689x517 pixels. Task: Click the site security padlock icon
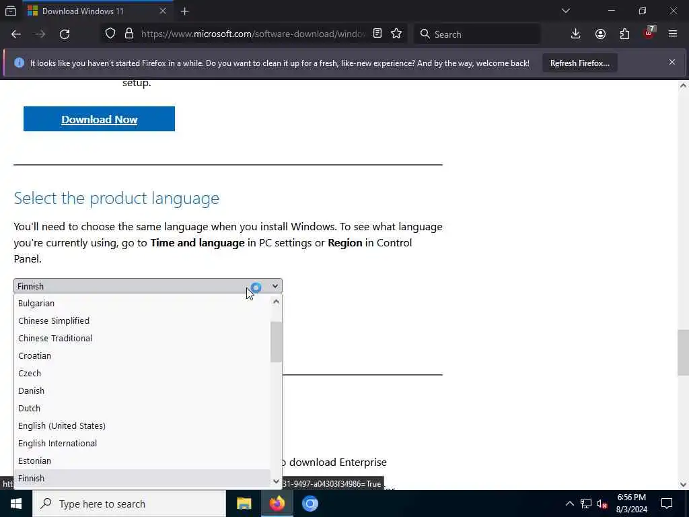(129, 34)
